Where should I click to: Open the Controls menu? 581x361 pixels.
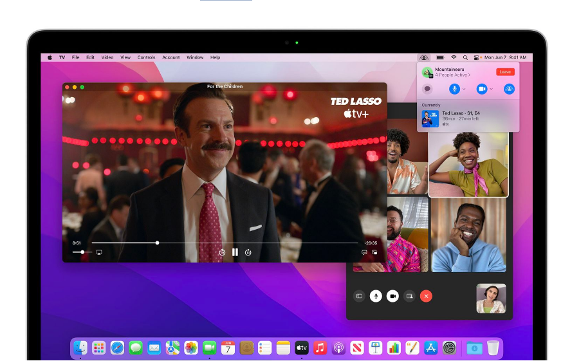tap(146, 57)
